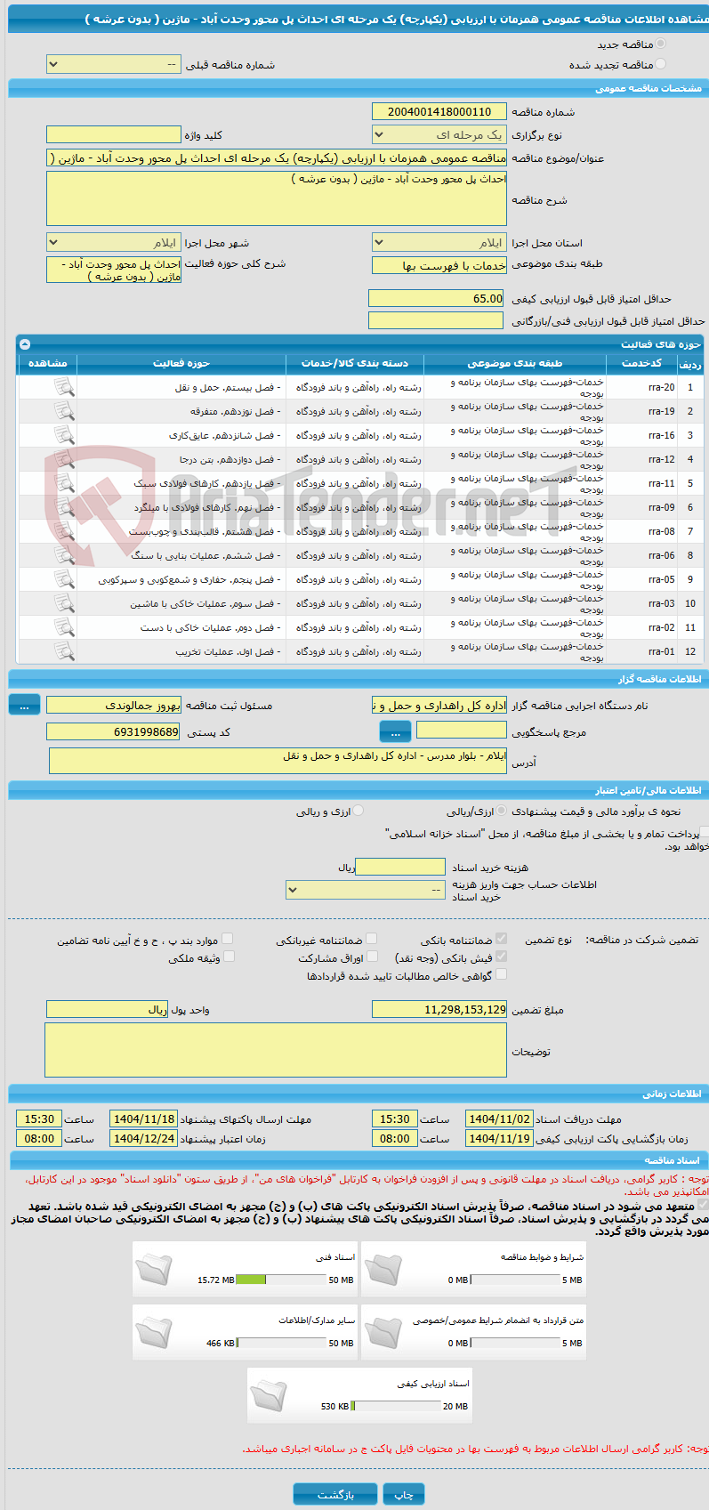Select the مناقصه جدید radio button

tap(660, 44)
